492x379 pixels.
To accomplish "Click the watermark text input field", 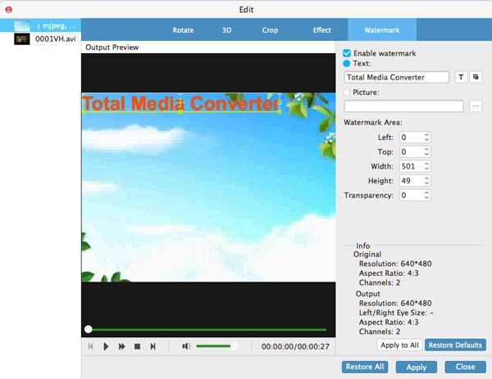I will [x=396, y=77].
